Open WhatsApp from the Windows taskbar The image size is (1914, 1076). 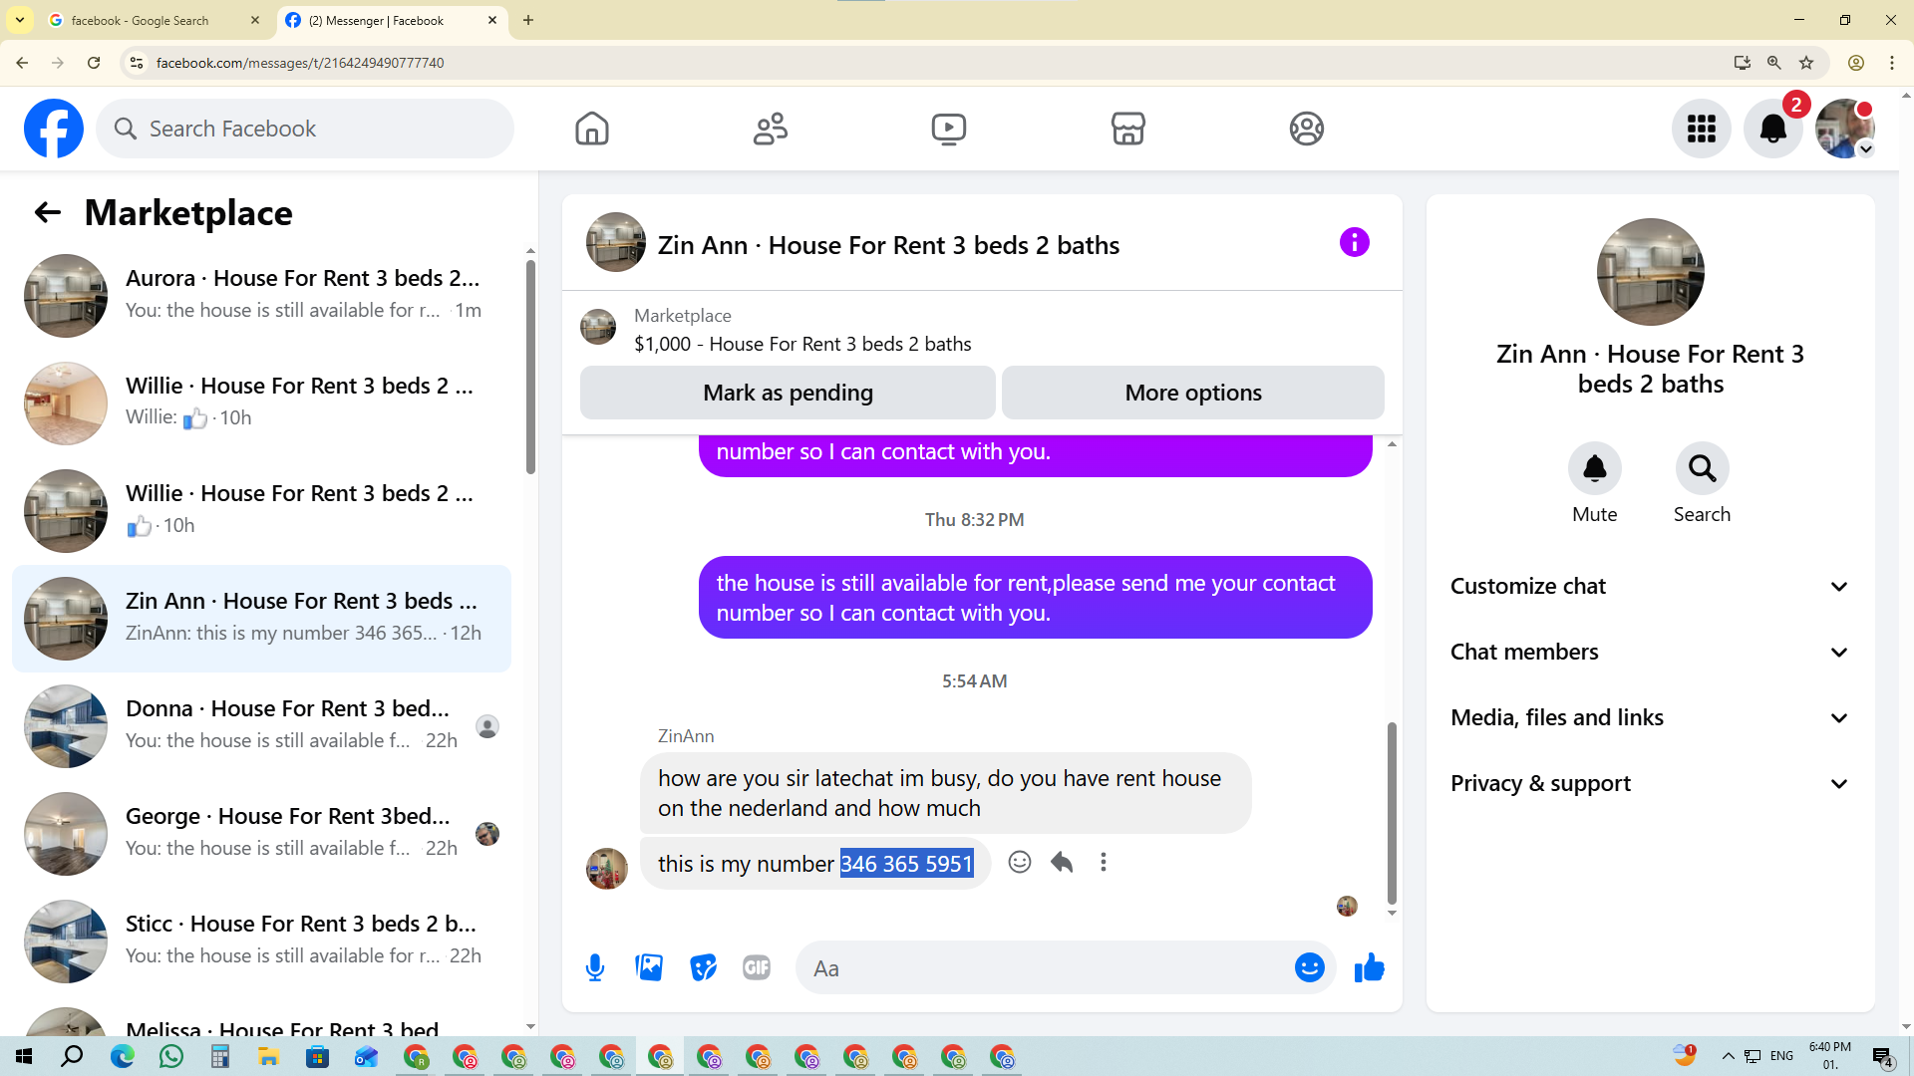click(171, 1056)
